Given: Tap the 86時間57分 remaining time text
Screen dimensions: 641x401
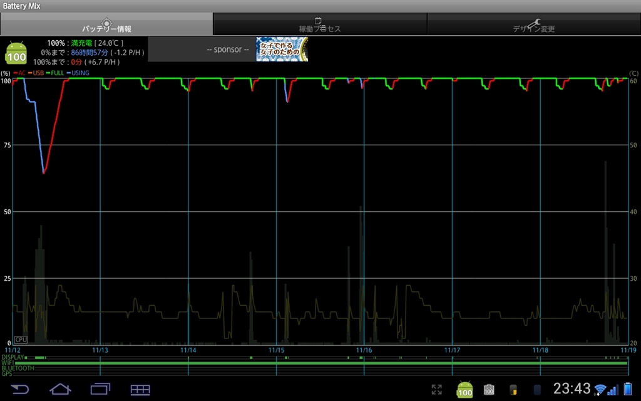Looking at the screenshot, I should coord(90,53).
